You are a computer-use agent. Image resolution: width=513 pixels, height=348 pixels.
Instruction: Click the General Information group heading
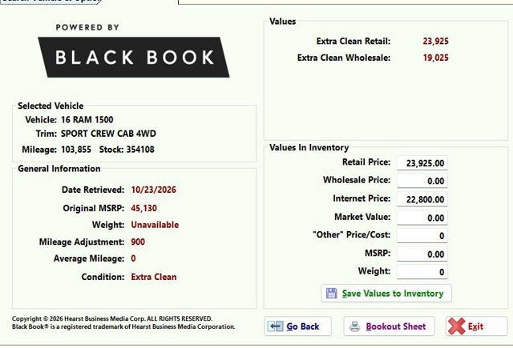tap(59, 169)
